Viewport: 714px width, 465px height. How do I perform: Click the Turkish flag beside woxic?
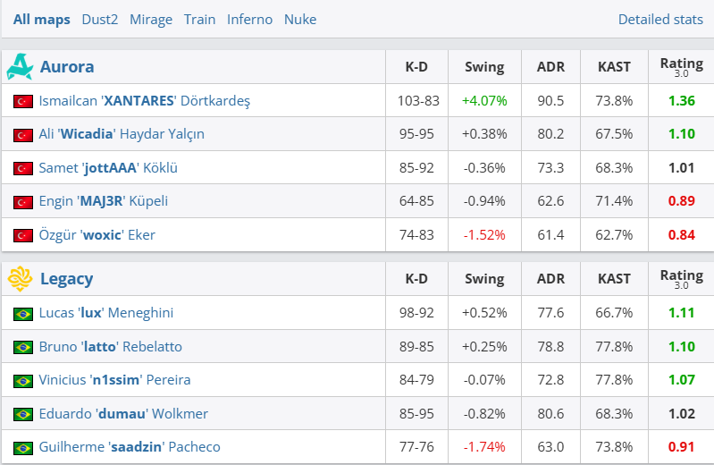pos(23,235)
